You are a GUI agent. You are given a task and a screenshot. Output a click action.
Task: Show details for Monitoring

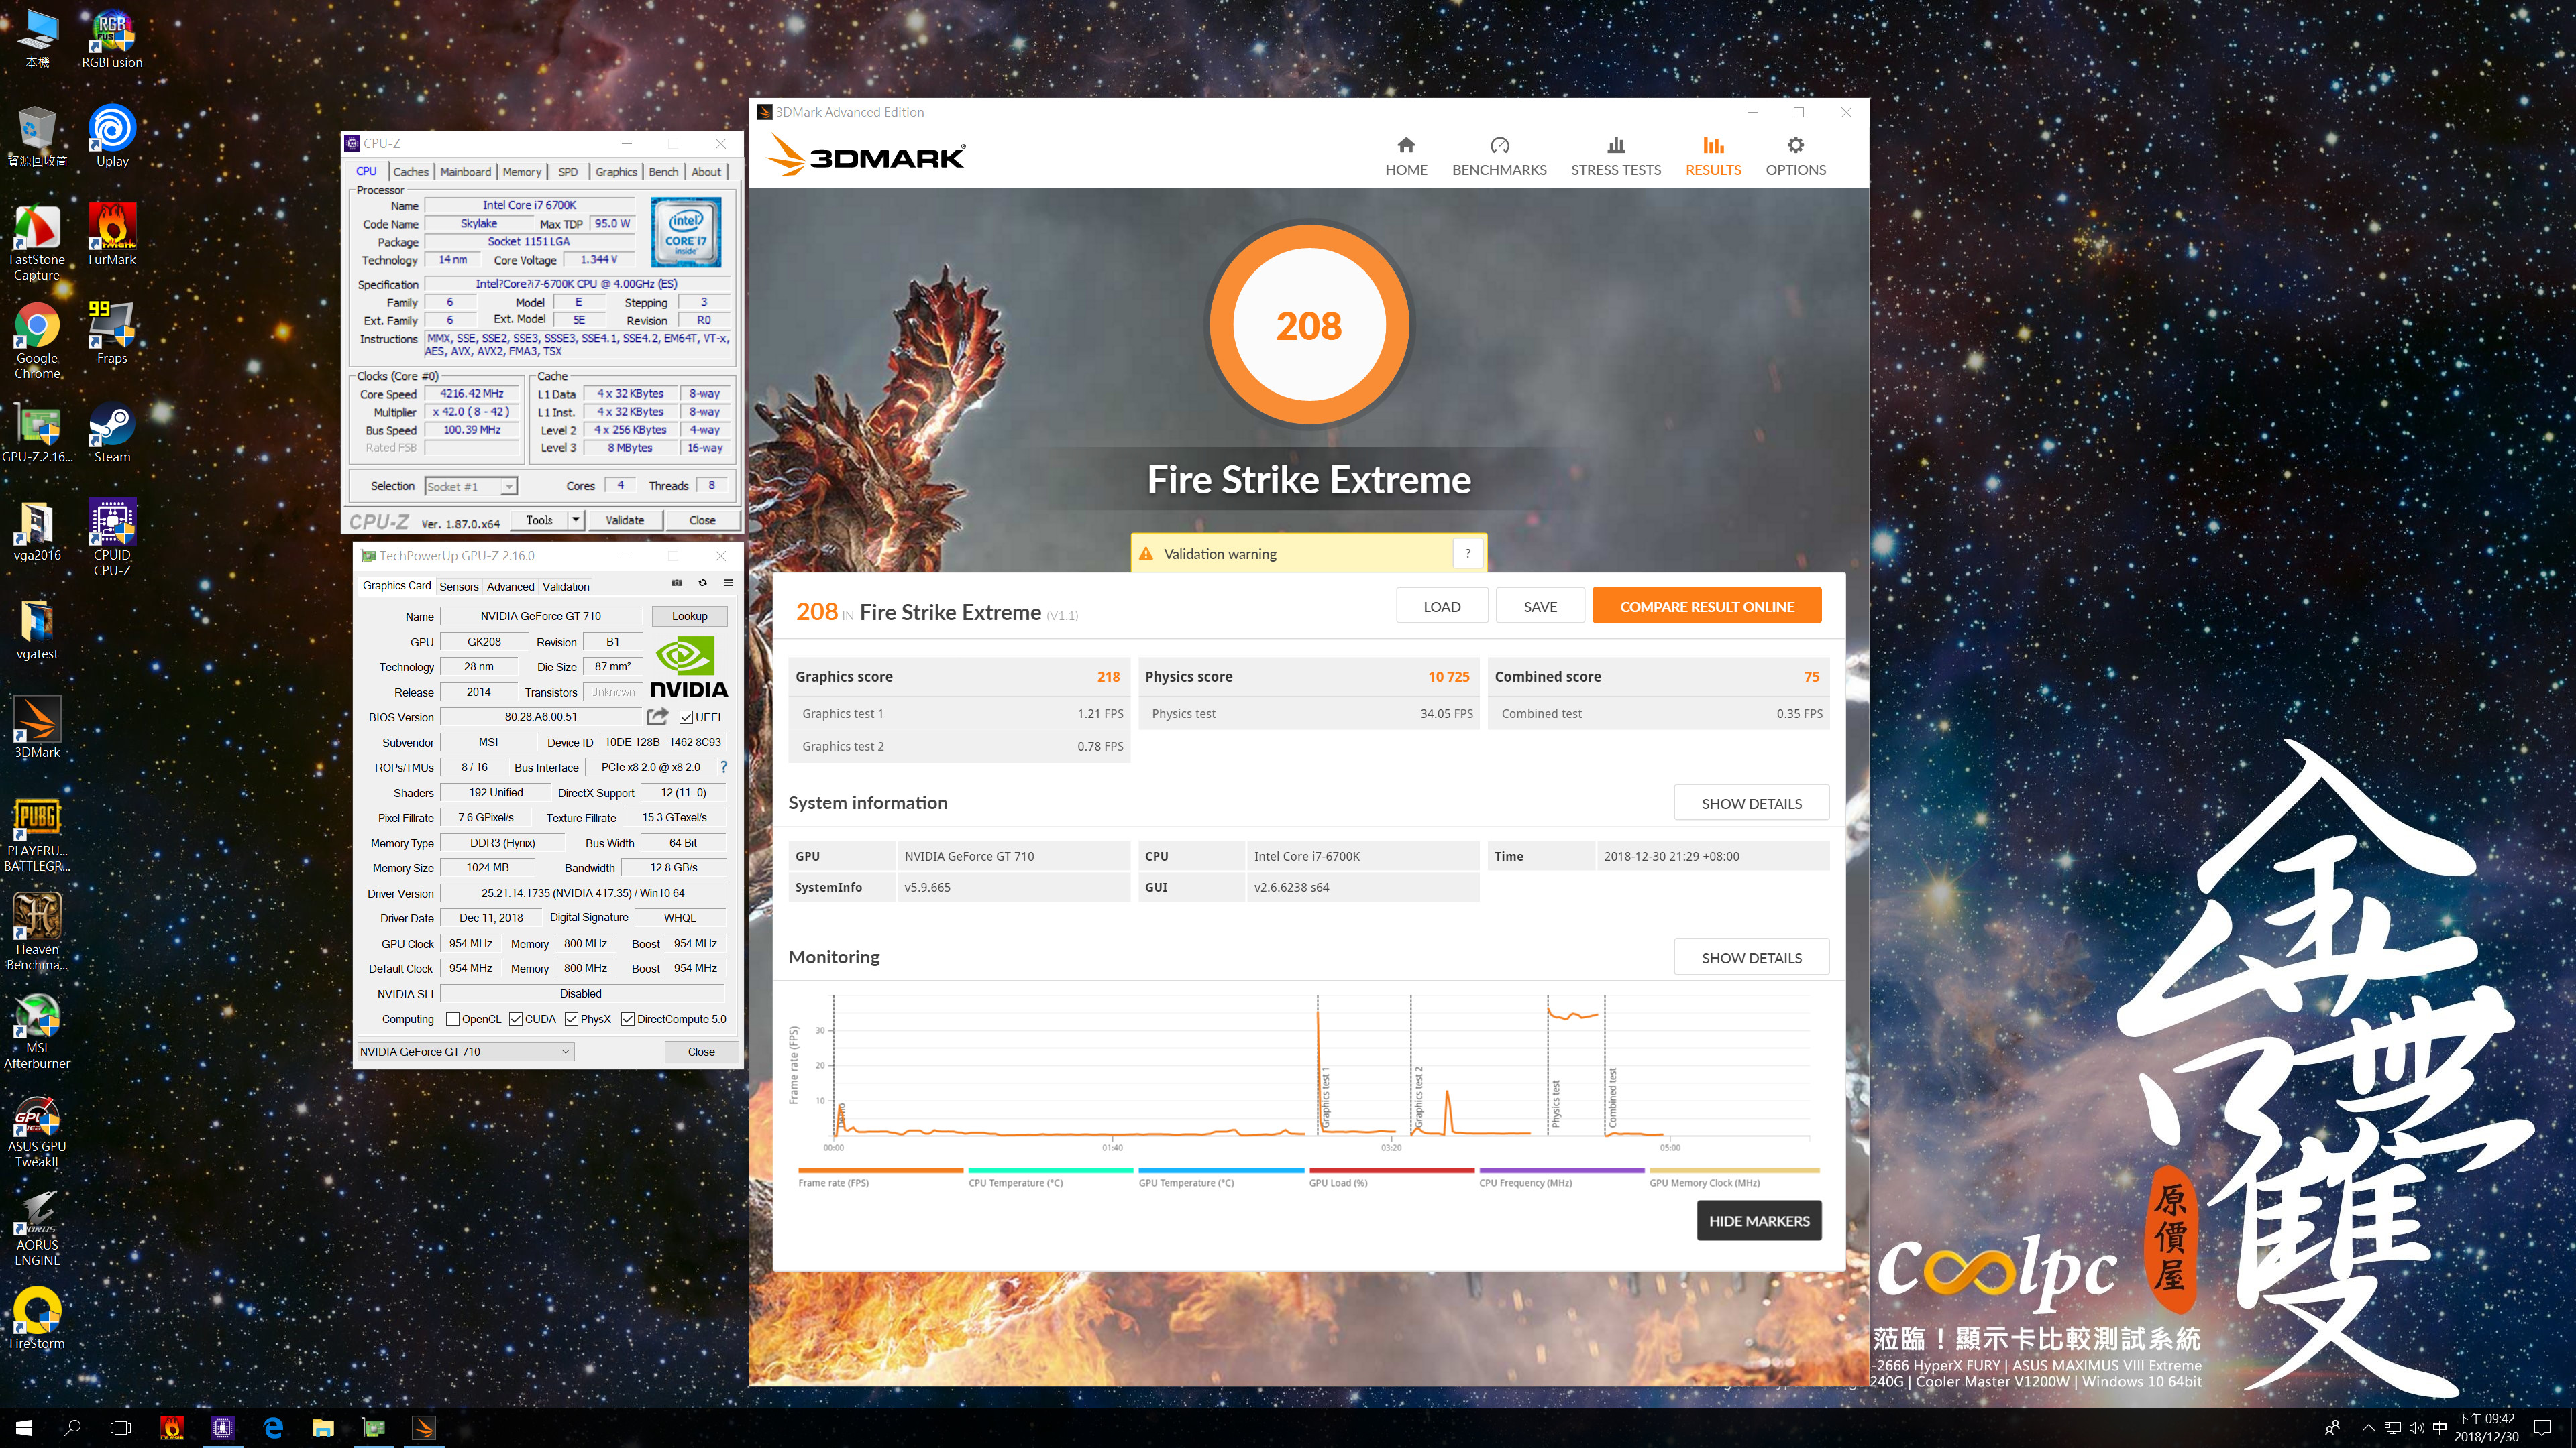pyautogui.click(x=1751, y=957)
